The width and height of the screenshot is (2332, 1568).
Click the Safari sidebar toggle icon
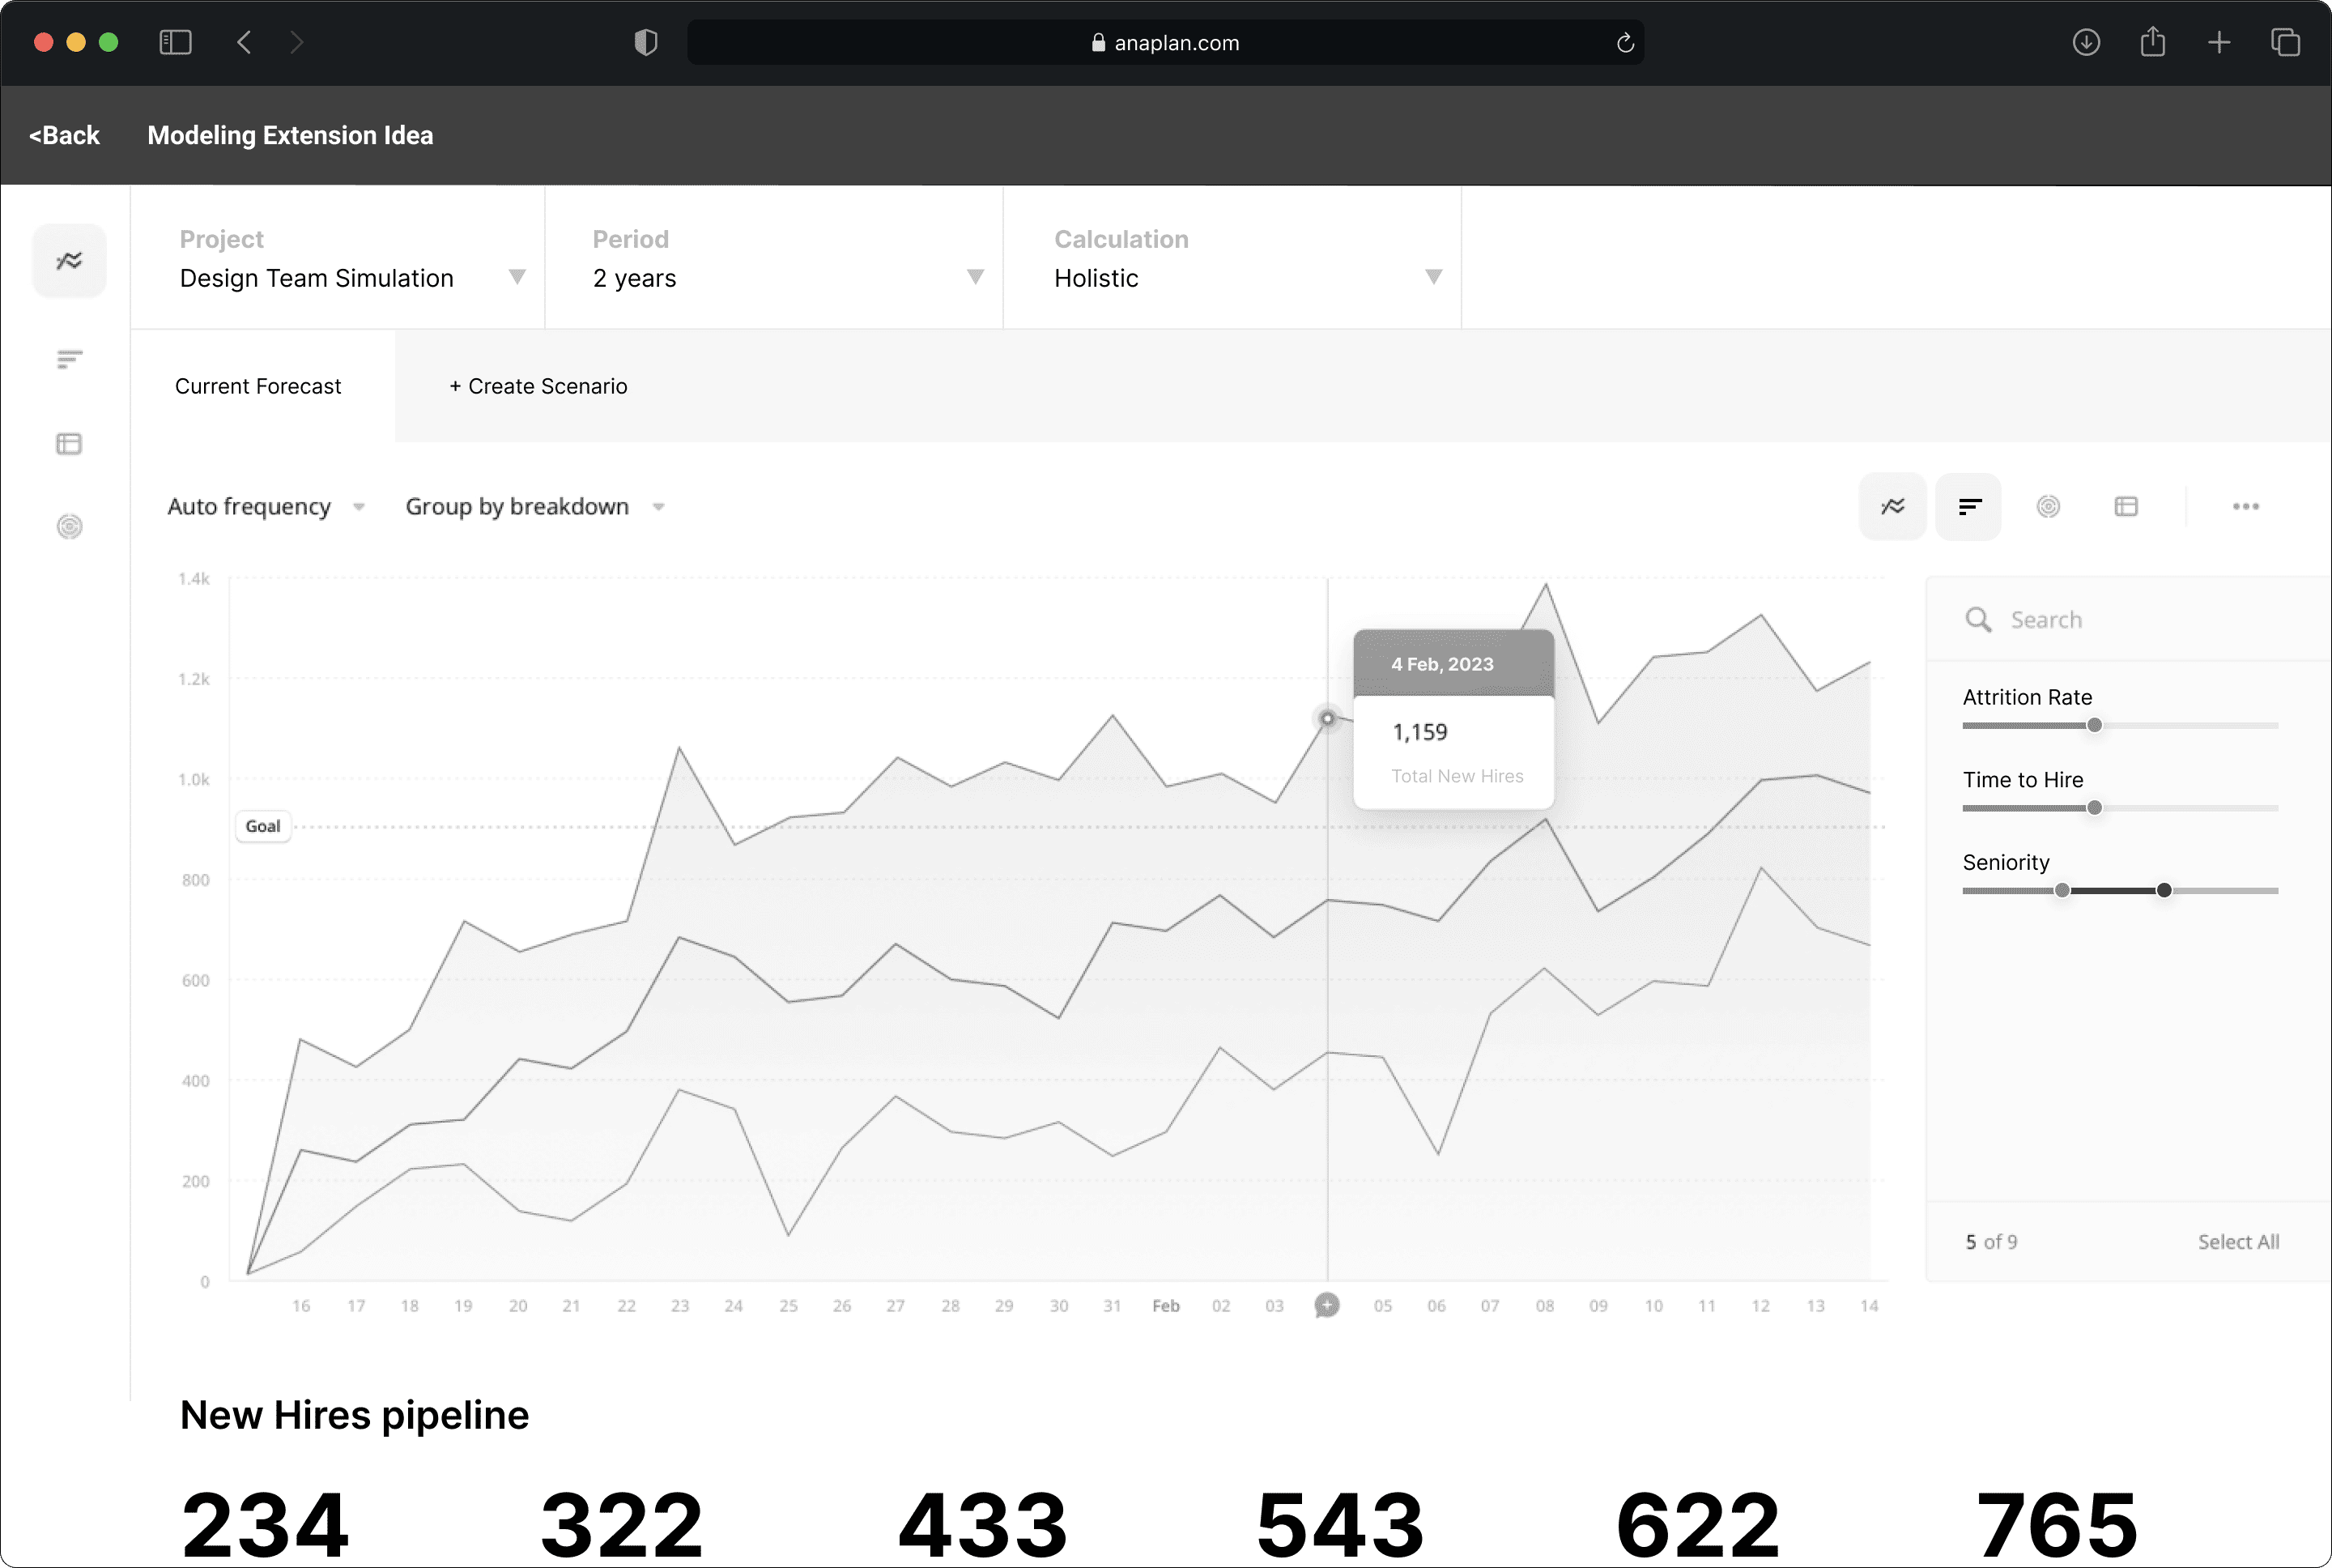[175, 42]
